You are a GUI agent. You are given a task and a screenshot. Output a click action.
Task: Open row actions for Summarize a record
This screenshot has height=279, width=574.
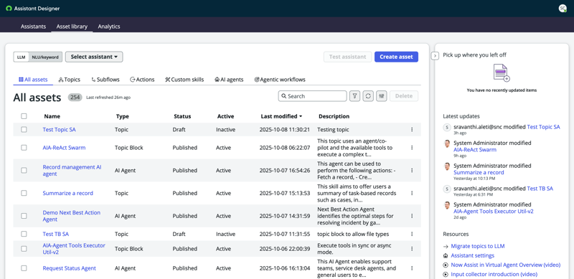(x=412, y=193)
